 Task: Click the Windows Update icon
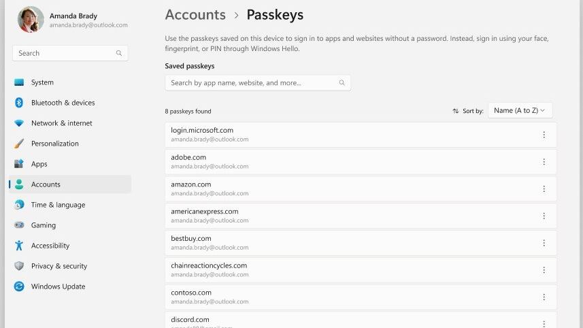tap(19, 286)
